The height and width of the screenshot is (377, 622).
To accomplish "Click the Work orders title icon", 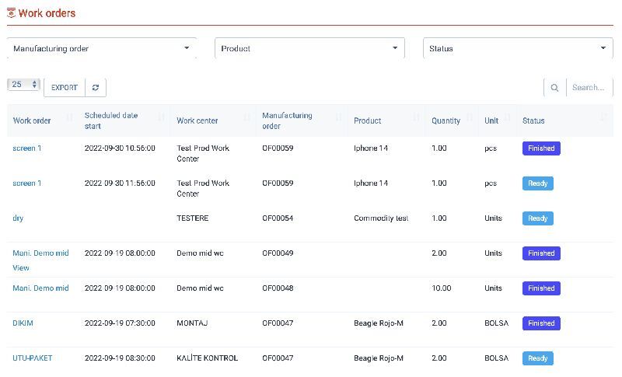I will point(11,13).
